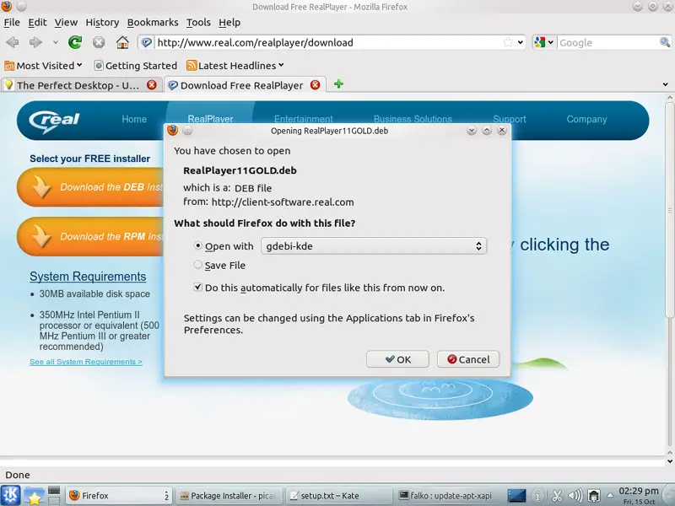The height and width of the screenshot is (506, 675).
Task: Open the URL bar history dropdown
Action: (521, 42)
